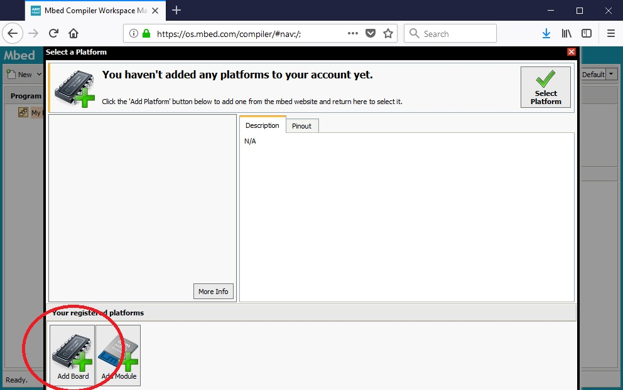Click the Add Module icon
This screenshot has height=390, width=623.
[x=118, y=355]
